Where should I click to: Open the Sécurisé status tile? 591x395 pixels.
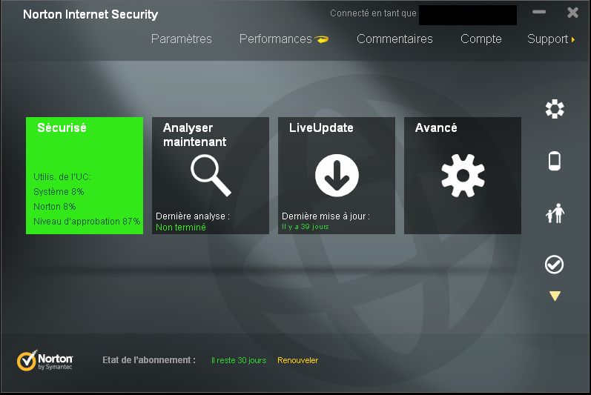[x=85, y=176]
